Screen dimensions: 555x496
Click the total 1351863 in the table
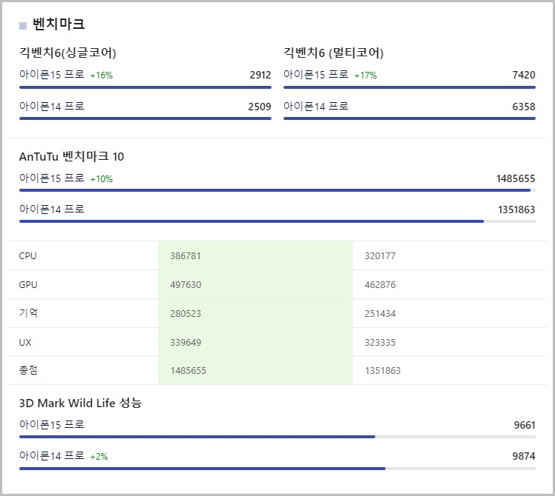coord(383,371)
